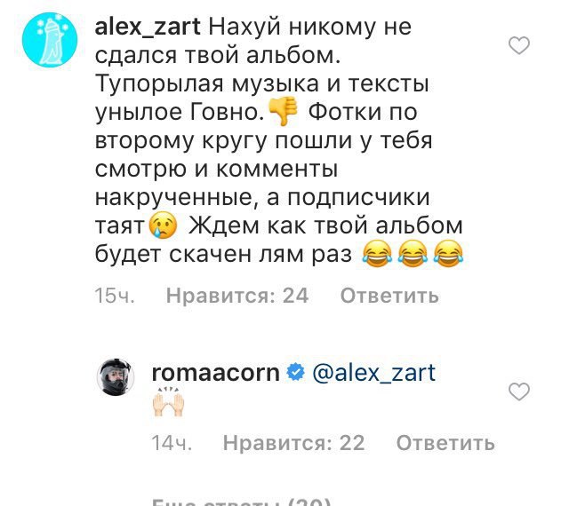
Task: Open romaacorn's helmet profile avatar
Action: (116, 377)
